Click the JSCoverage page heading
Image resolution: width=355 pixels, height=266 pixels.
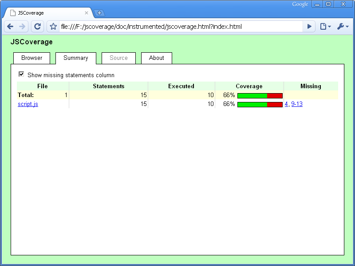pyautogui.click(x=32, y=42)
